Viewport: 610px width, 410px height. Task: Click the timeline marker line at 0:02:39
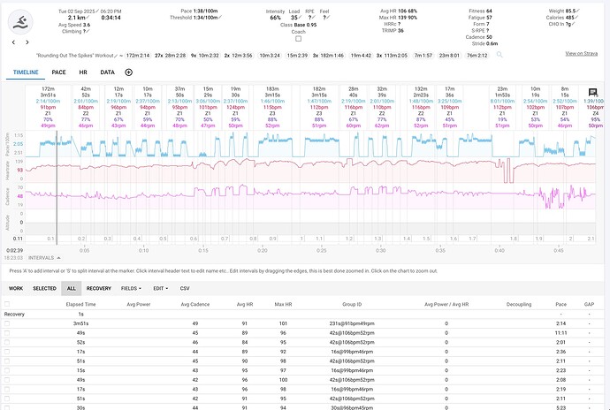[x=57, y=186]
